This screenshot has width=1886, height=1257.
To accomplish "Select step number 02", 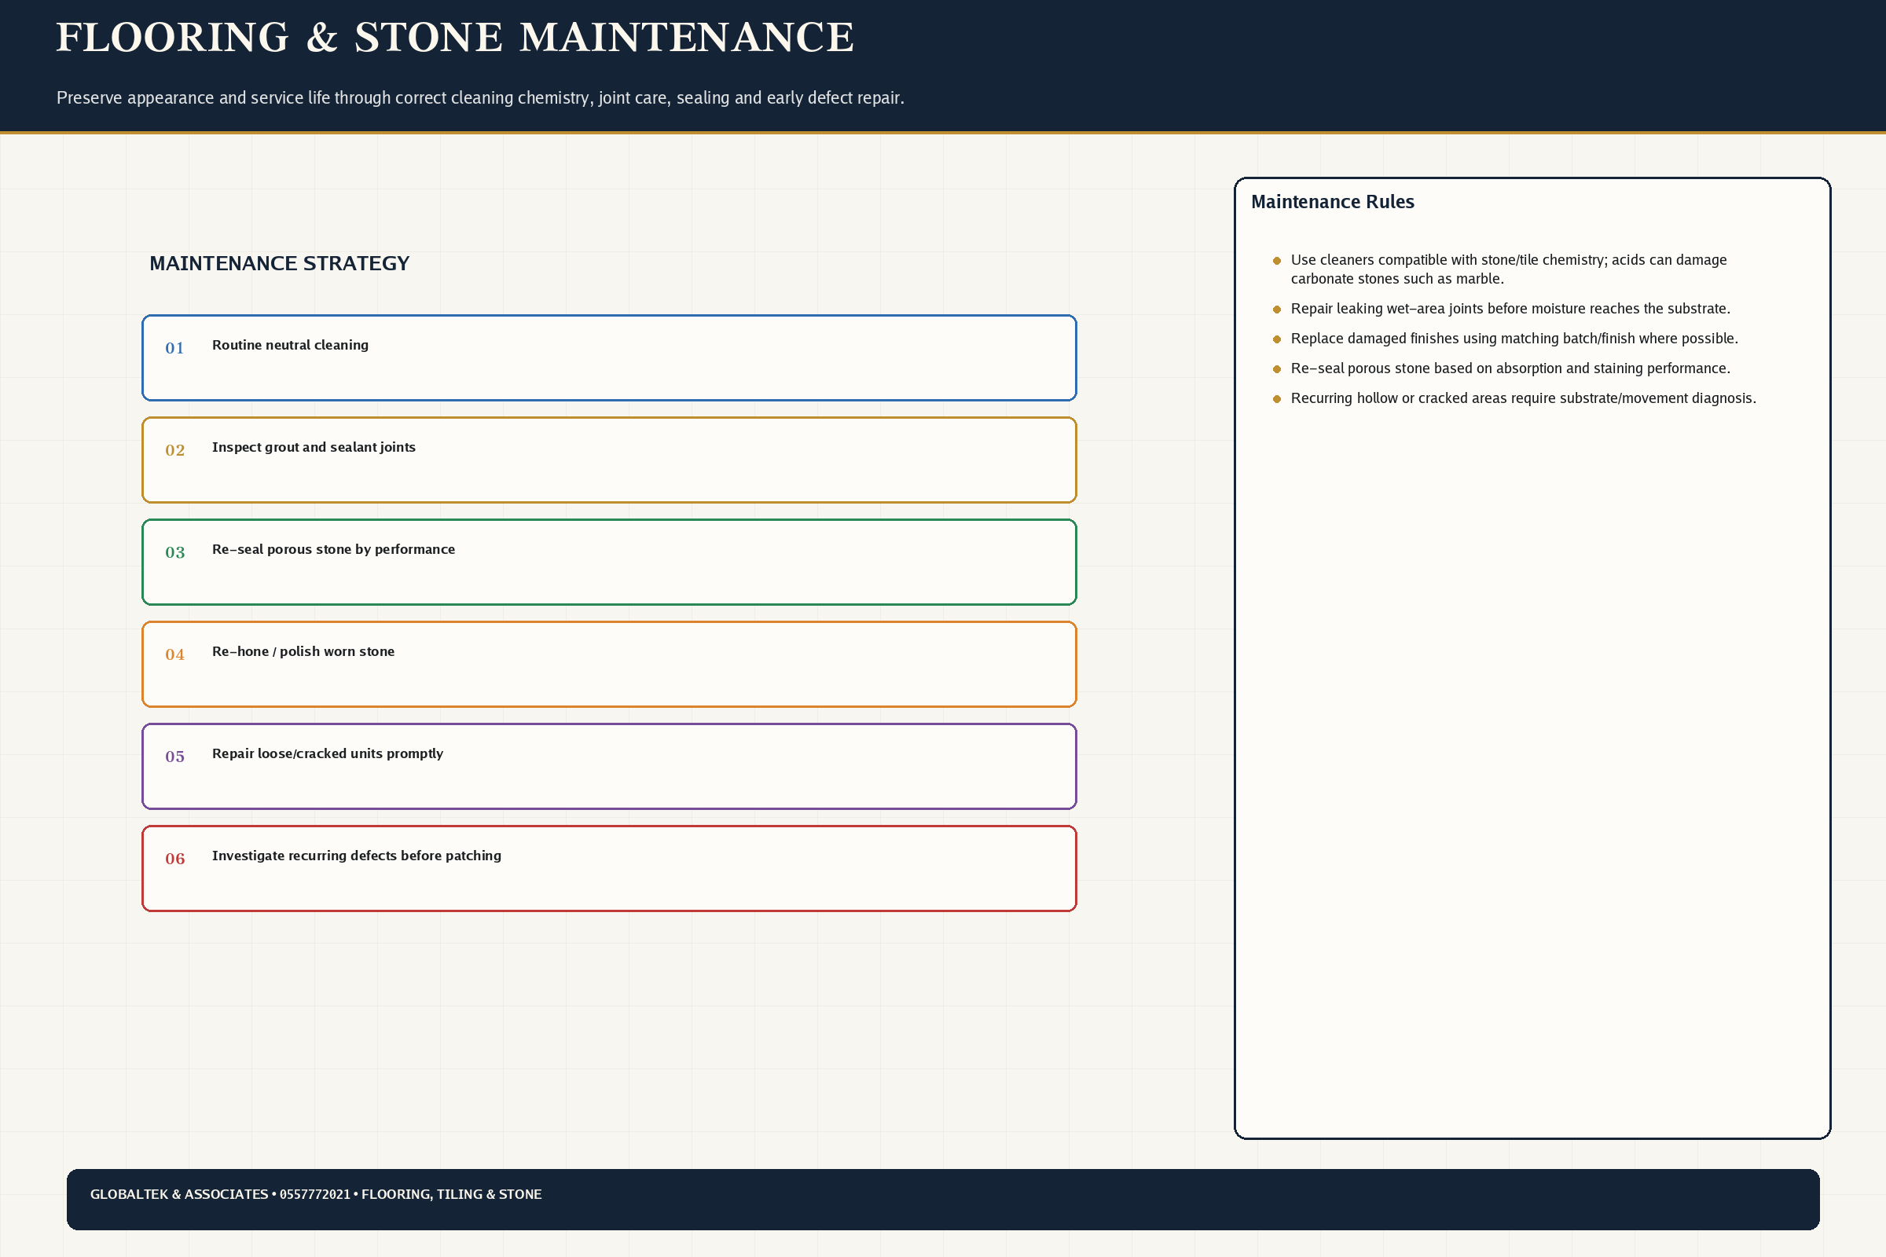I will (x=174, y=450).
